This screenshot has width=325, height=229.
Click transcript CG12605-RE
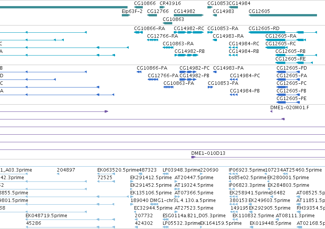[290, 59]
